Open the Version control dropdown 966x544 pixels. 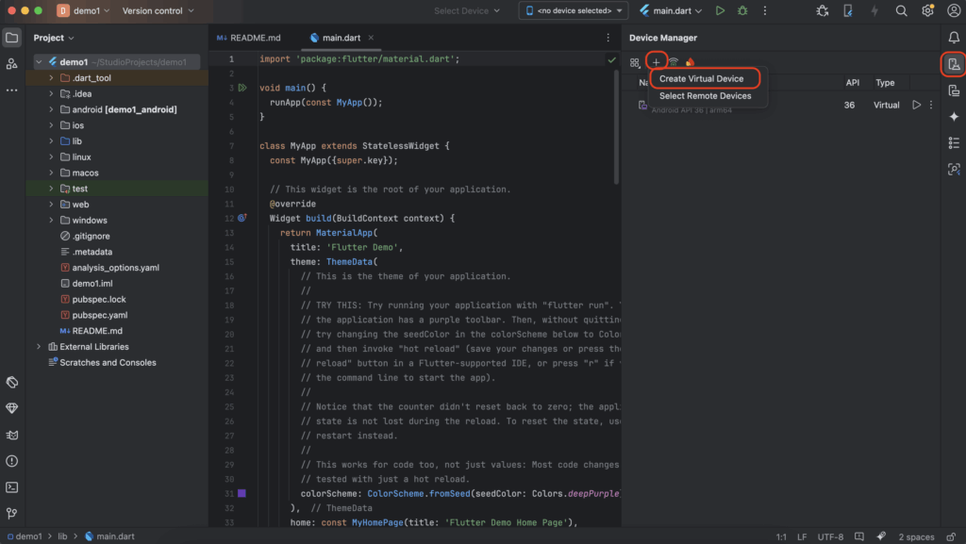click(x=158, y=10)
